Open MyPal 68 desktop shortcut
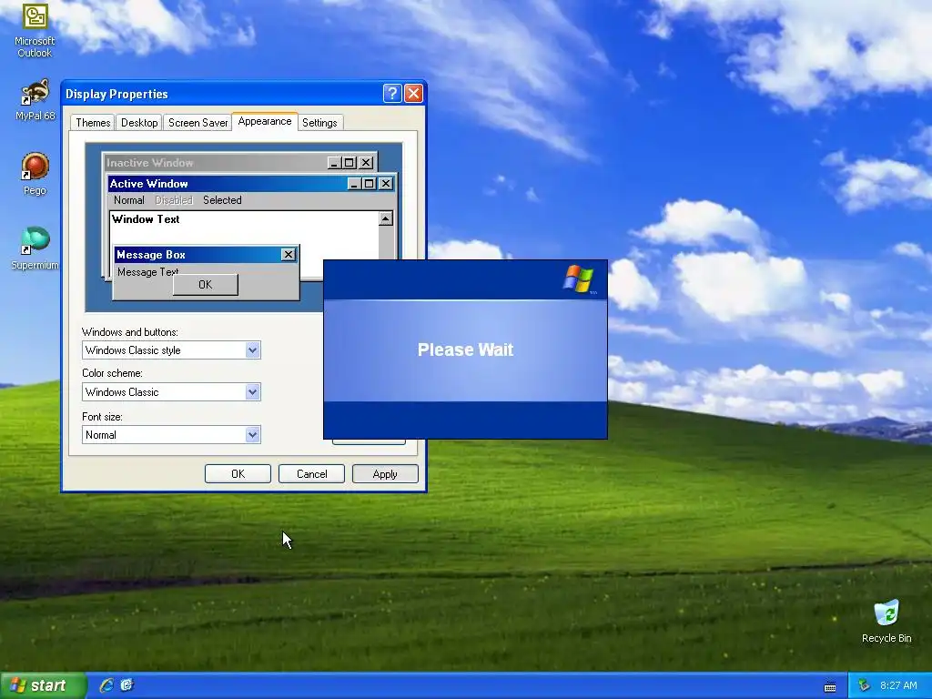Image resolution: width=932 pixels, height=699 pixels. click(35, 100)
